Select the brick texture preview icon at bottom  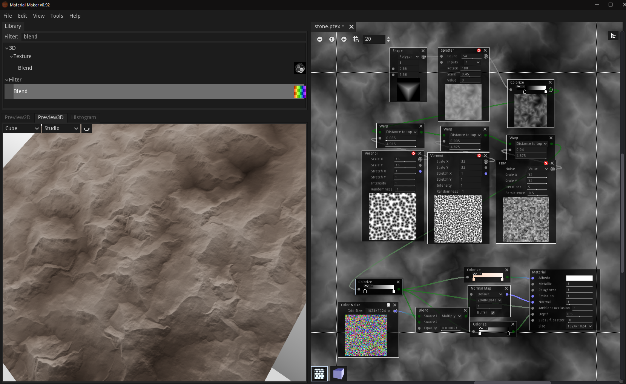[319, 374]
